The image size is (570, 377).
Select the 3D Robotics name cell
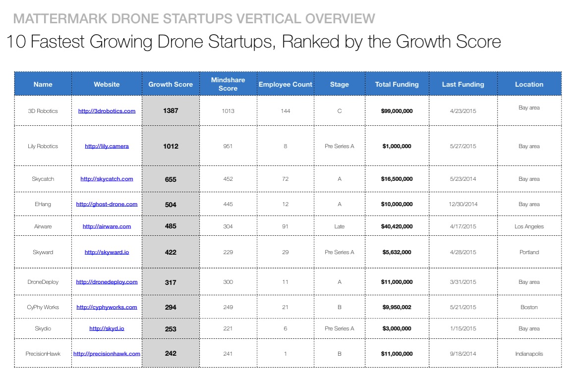pyautogui.click(x=43, y=111)
